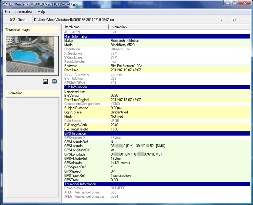Open the Help menu
This screenshot has width=253, height=205.
click(41, 12)
